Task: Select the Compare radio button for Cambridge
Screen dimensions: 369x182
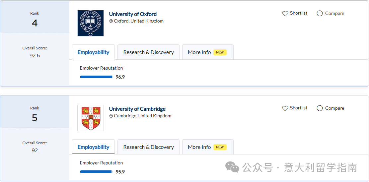Action: tap(320, 108)
